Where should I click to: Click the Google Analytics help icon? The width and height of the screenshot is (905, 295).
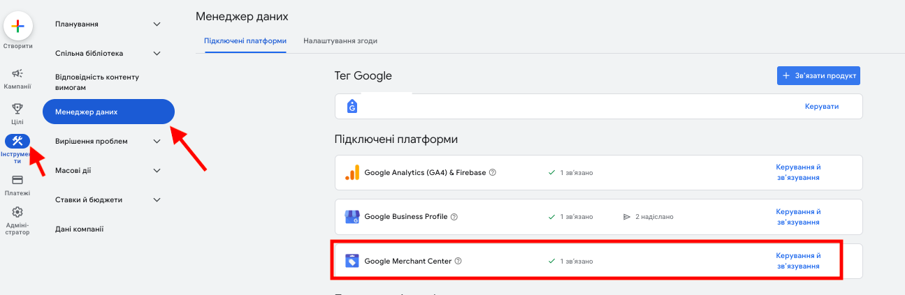point(493,172)
